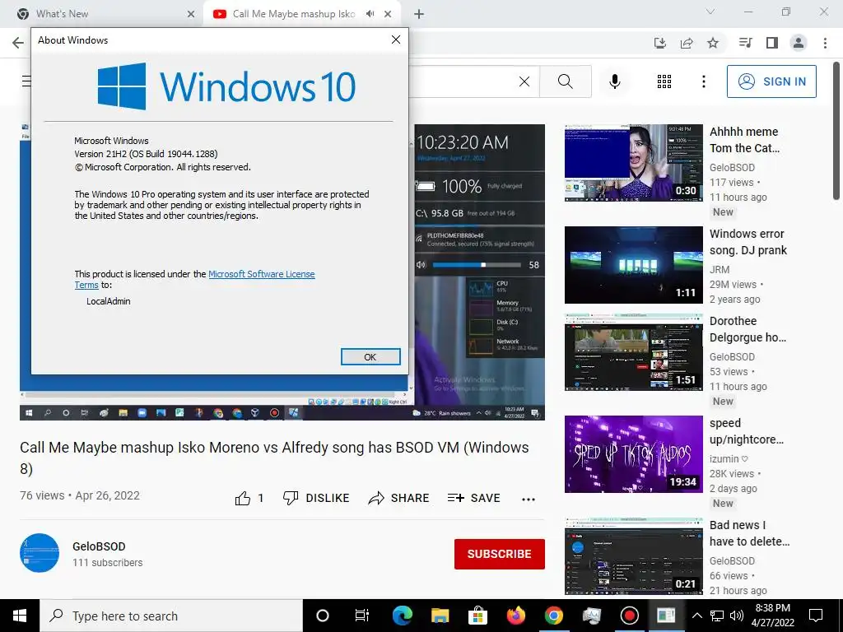Viewport: 843px width, 632px height.
Task: Launch Microsoft Edge from taskbar
Action: click(402, 616)
